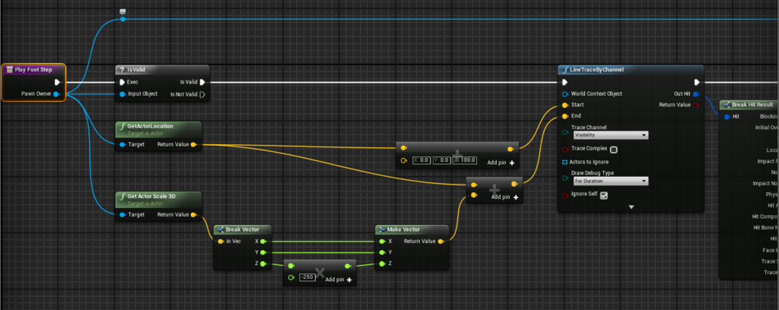
Task: Open the Trace Channel Visibility dropdown
Action: tap(611, 135)
